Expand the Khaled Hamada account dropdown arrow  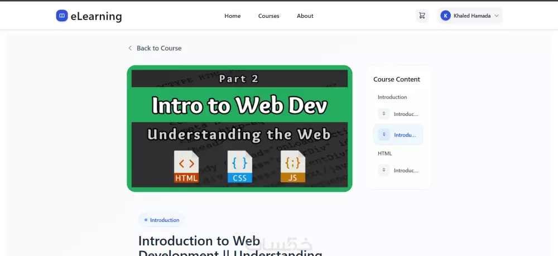497,16
